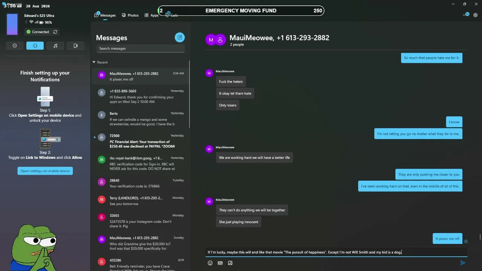Click the Bluetooth icon under device name
Image resolution: width=482 pixels, height=271 pixels.
26,22
